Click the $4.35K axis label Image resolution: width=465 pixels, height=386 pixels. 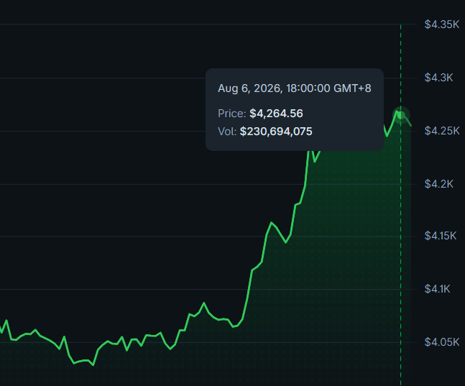coord(442,24)
